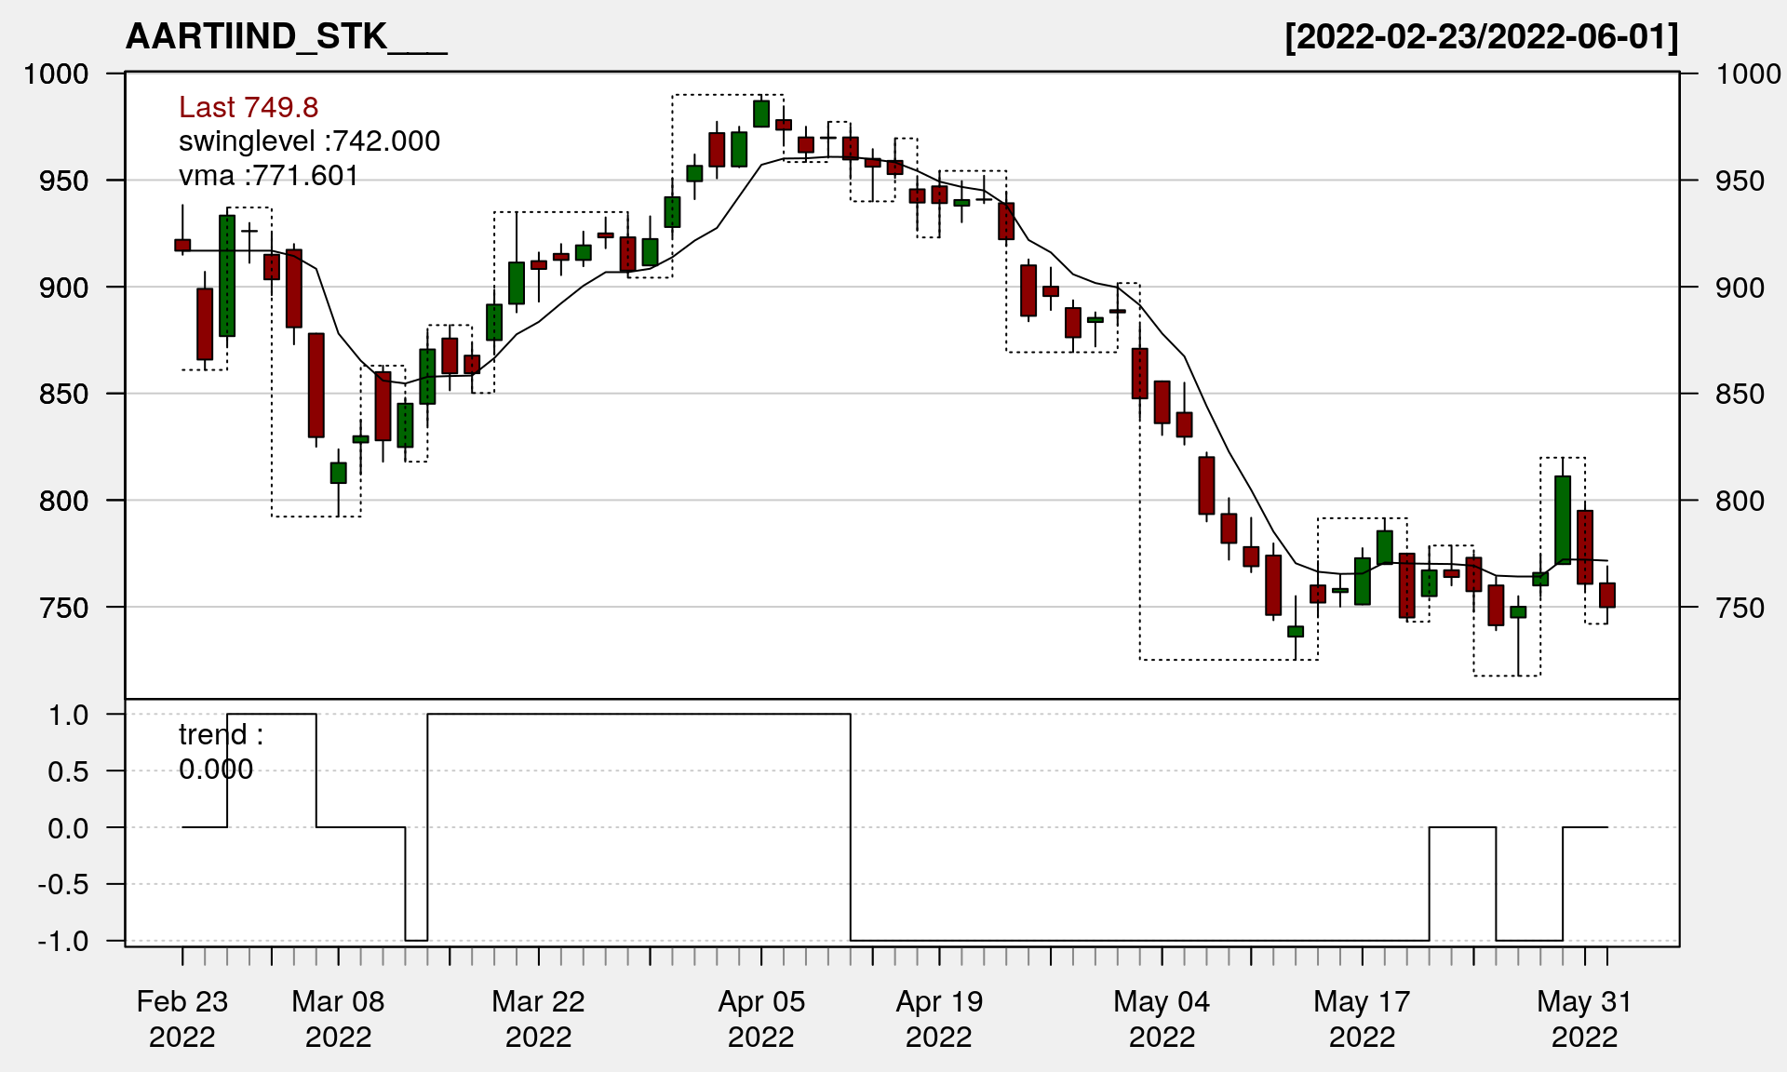Viewport: 1787px width, 1072px height.
Task: Click the trend 0.000 label
Action: pyautogui.click(x=220, y=752)
